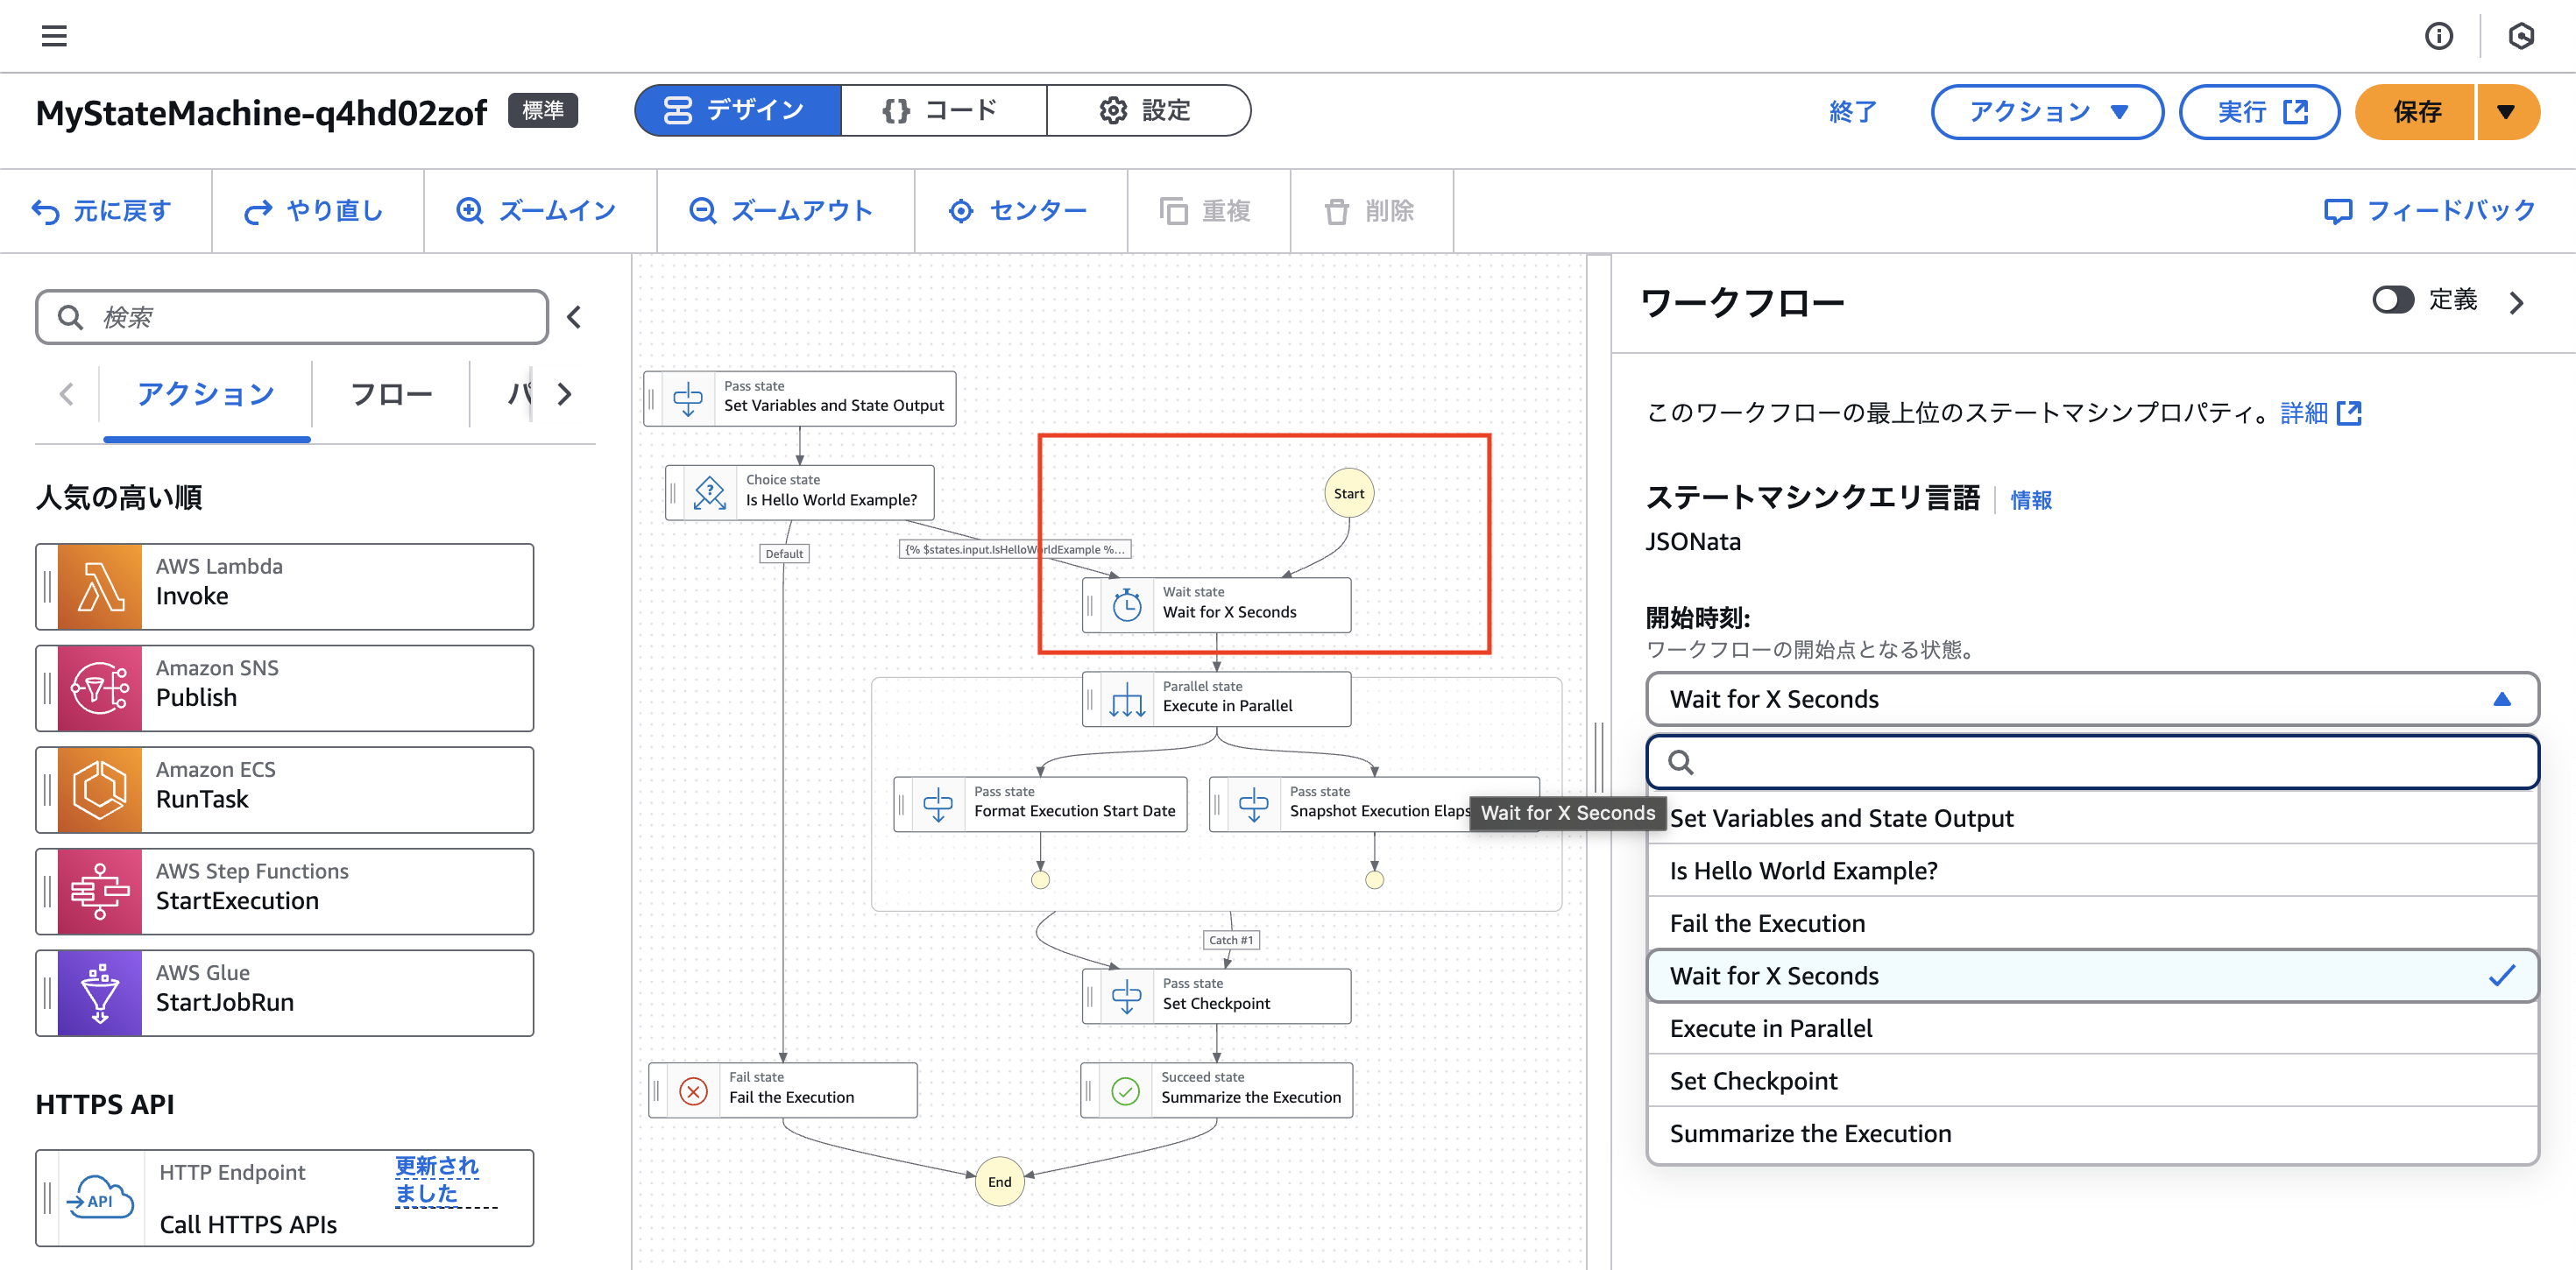Open the hamburger navigation menu
The image size is (2576, 1270).
click(54, 36)
